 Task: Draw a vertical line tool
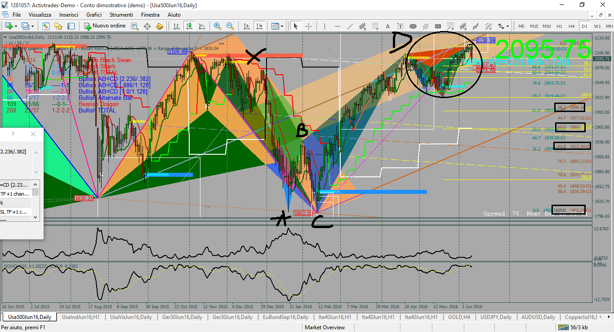point(325,26)
